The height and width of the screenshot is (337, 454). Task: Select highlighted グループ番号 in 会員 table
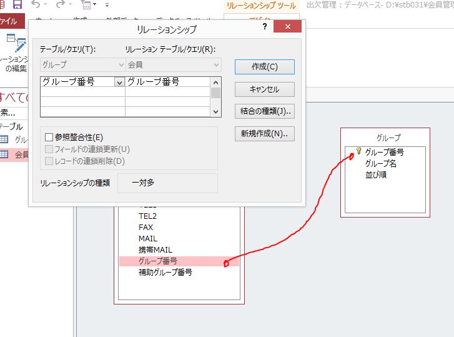pos(179,261)
